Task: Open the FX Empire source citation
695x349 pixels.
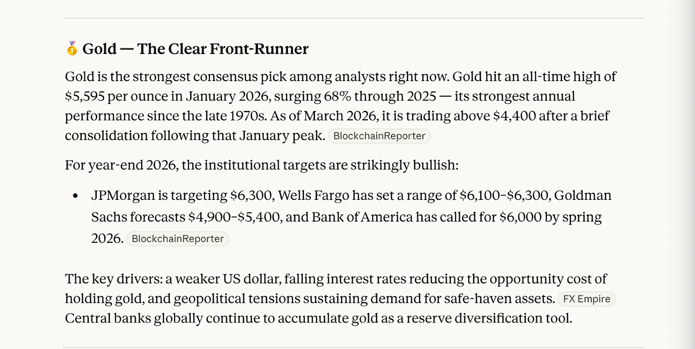Action: tap(586, 299)
